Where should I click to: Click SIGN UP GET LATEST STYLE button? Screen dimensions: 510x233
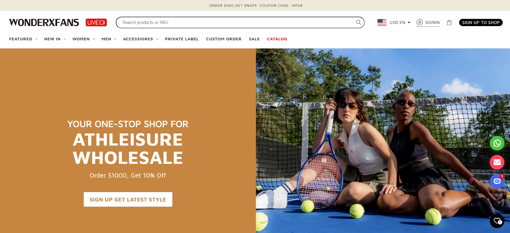128,199
